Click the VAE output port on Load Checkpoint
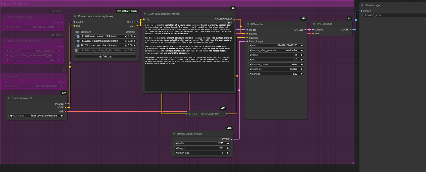Screen dimensions: 426x172 [x=65, y=111]
